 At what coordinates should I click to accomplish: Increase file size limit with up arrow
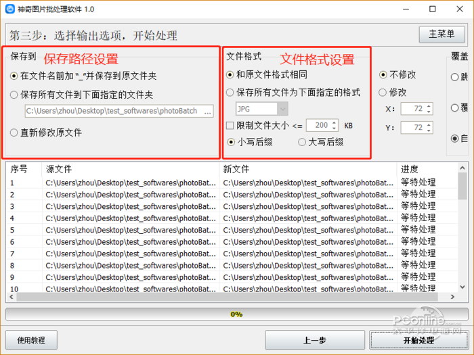tap(334, 122)
